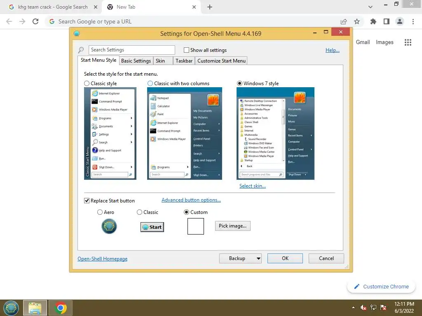Click Chrome's forward arrow

[22, 21]
